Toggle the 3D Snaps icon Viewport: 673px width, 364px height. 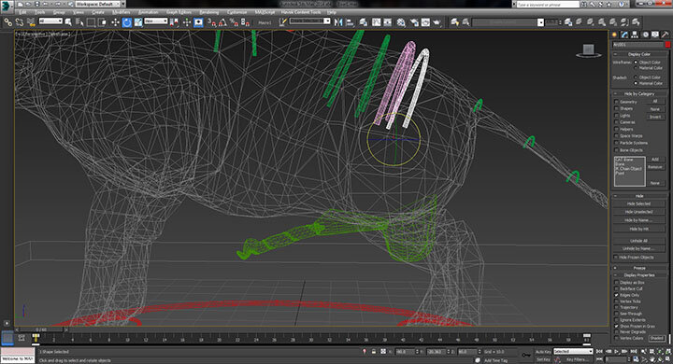click(x=211, y=22)
